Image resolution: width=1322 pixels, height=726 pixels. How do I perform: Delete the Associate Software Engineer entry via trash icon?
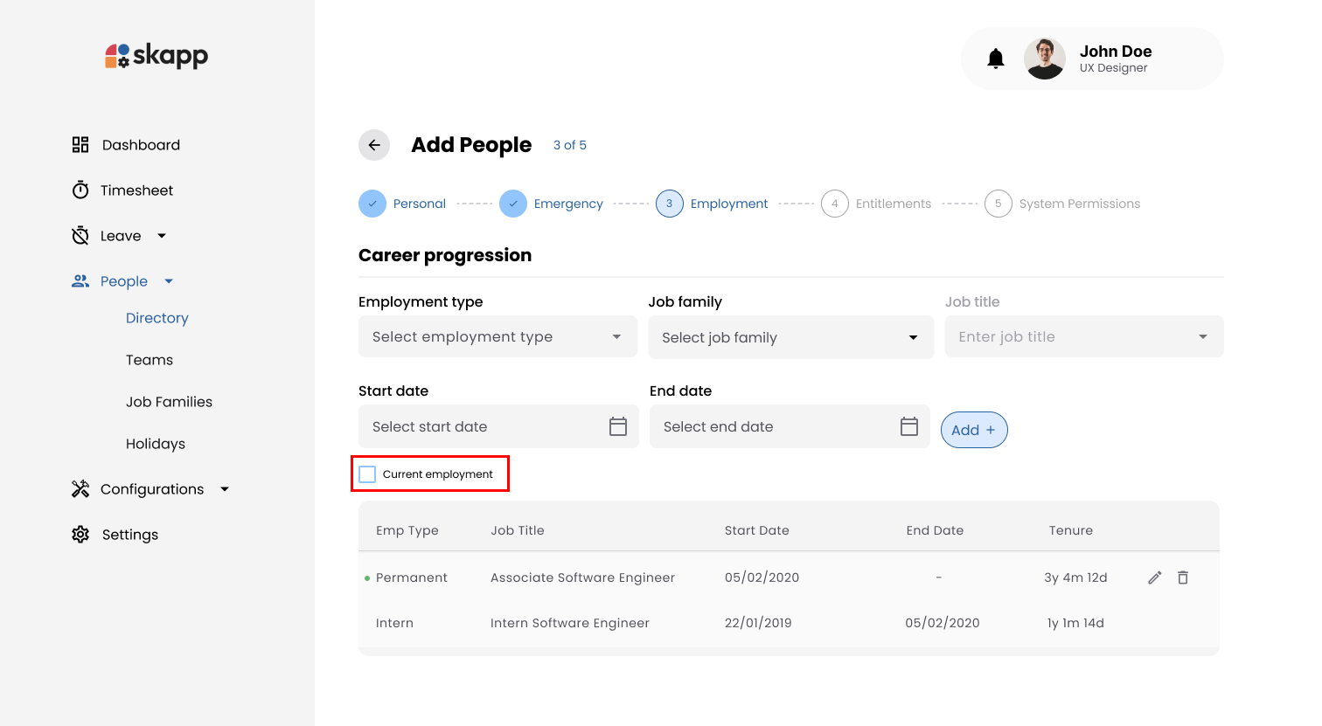click(1183, 577)
